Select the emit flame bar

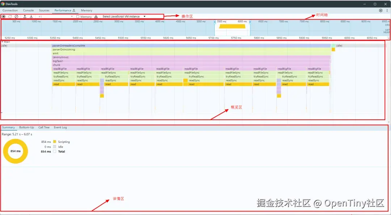click(191, 53)
